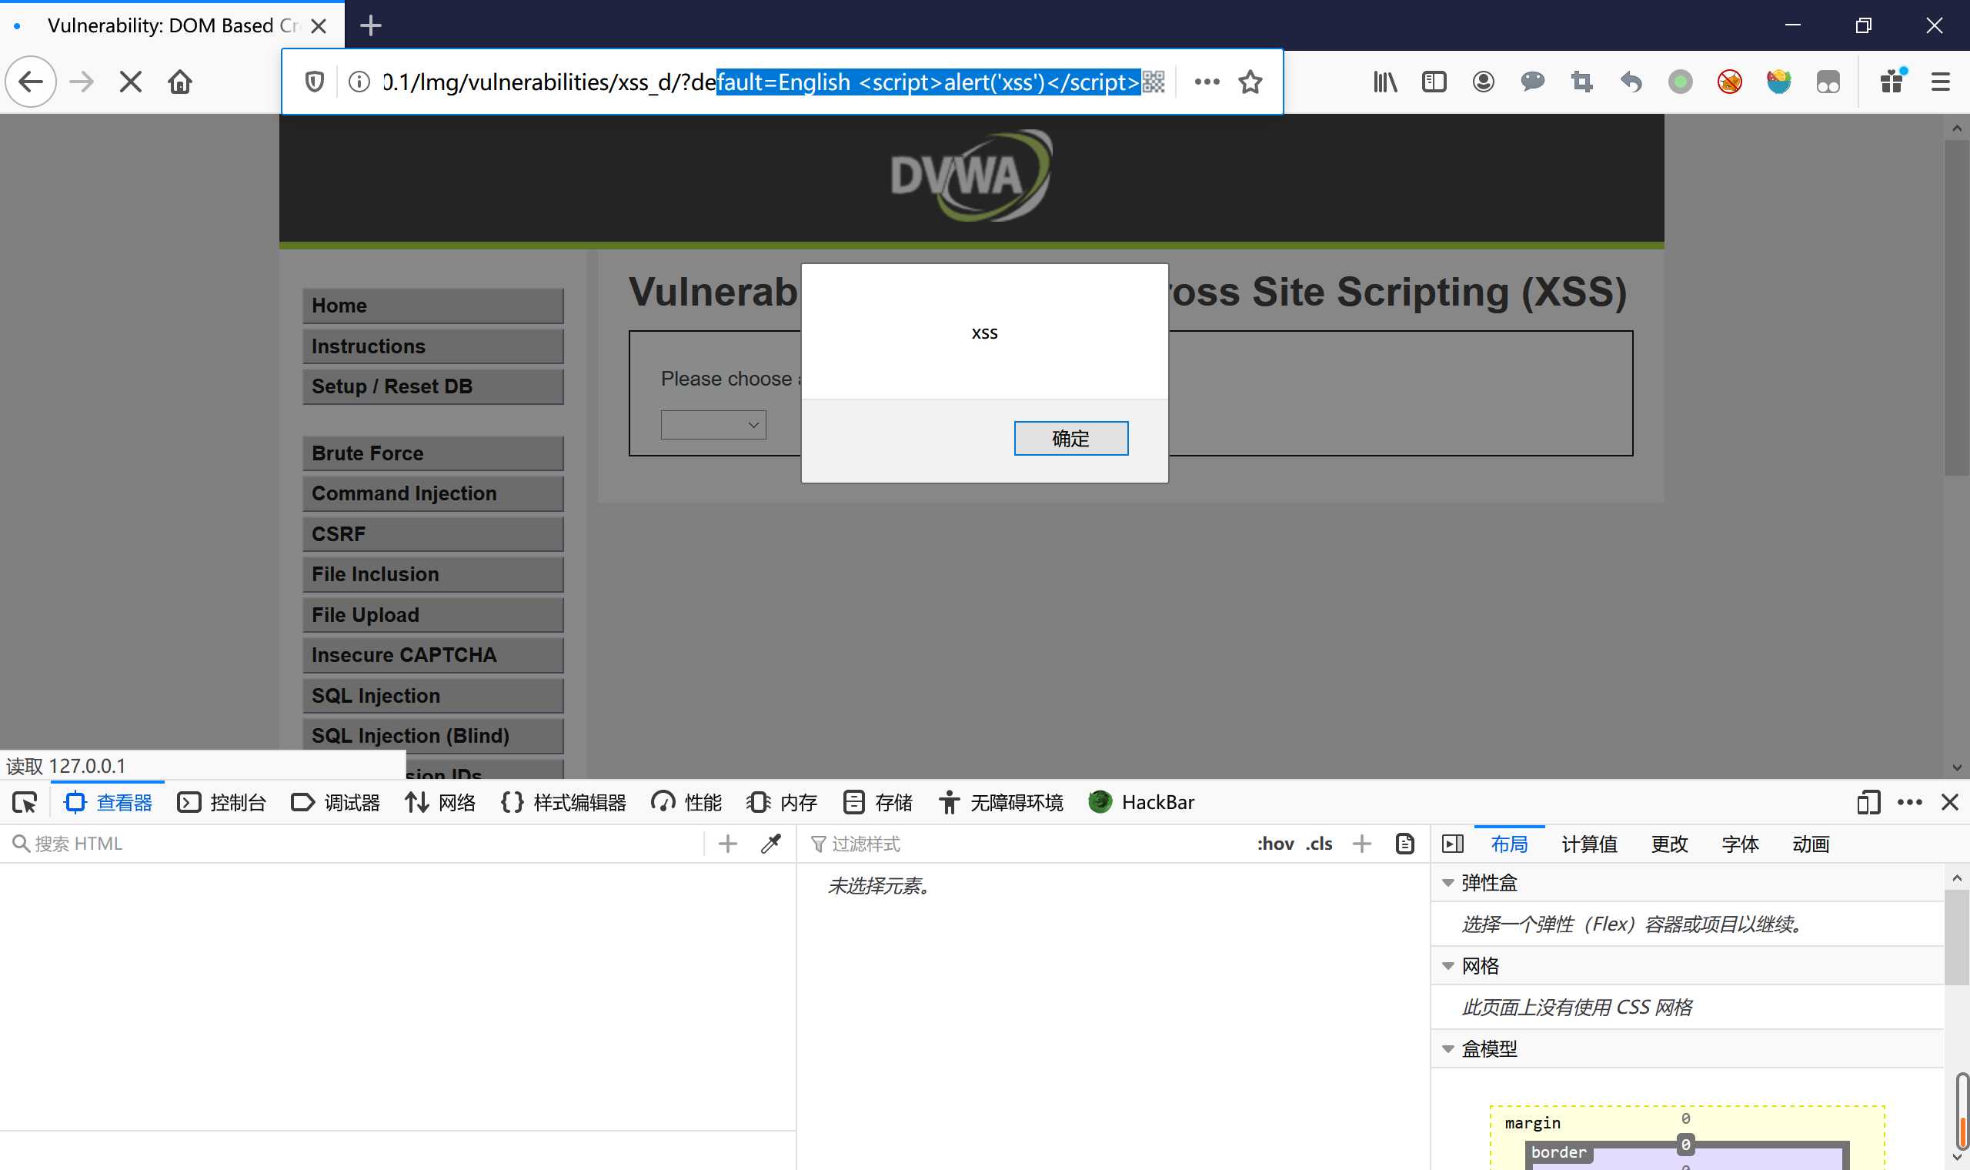
Task: Open 样式编辑器 style editor tab
Action: [563, 803]
